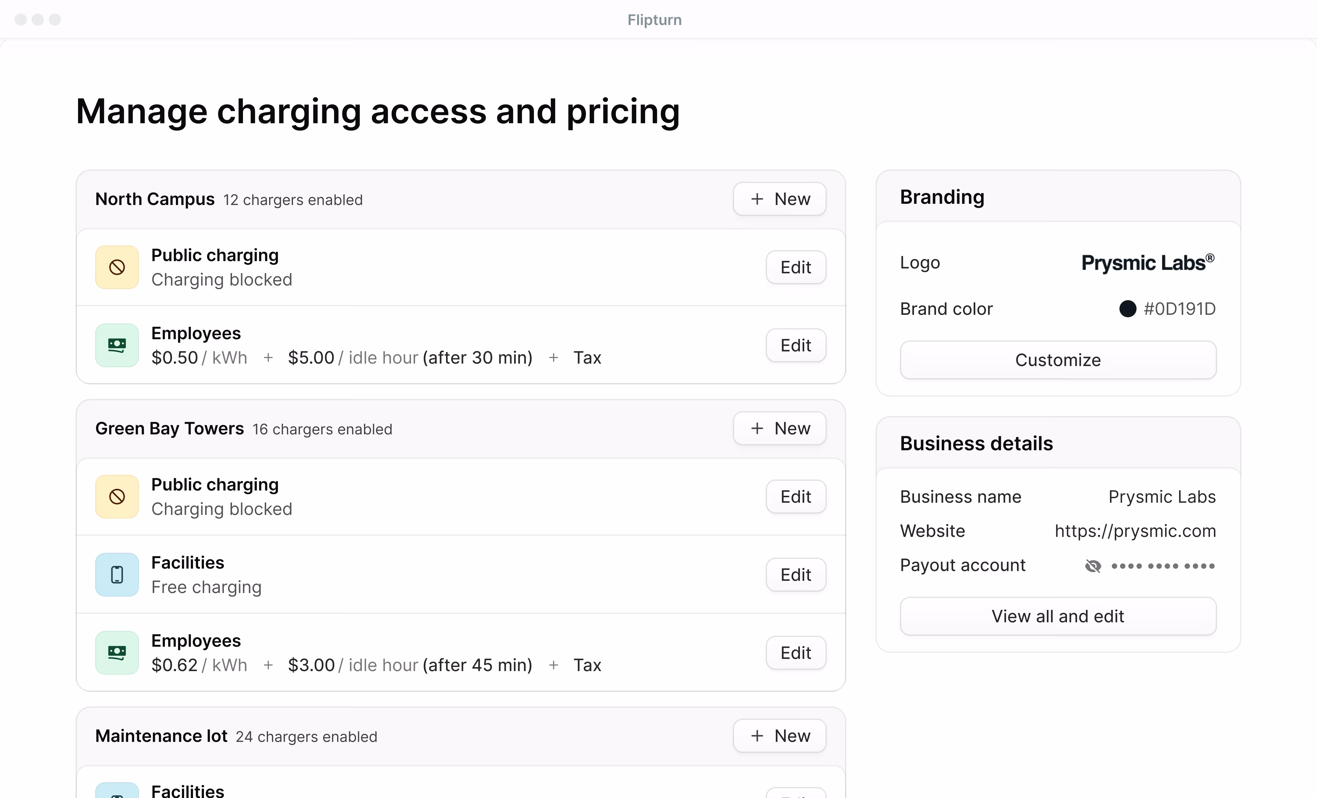
Task: Edit the blocked Public charging rule in North Campus
Action: click(795, 267)
